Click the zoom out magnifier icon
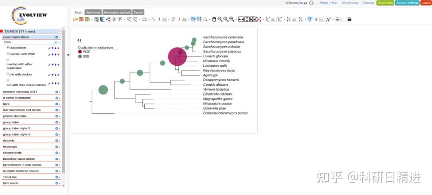This screenshot has width=432, height=195. (220, 19)
